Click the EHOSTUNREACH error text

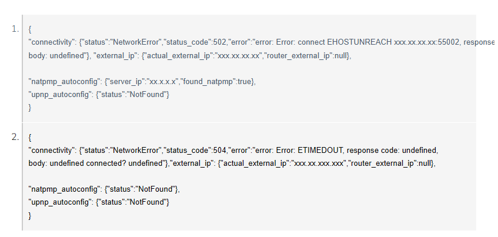359,42
